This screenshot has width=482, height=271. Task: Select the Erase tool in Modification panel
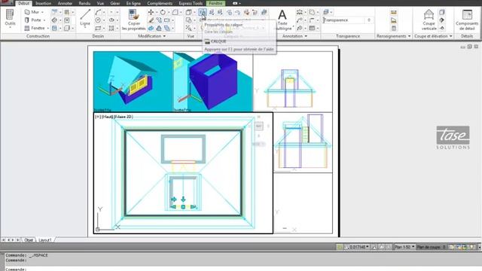151,20
